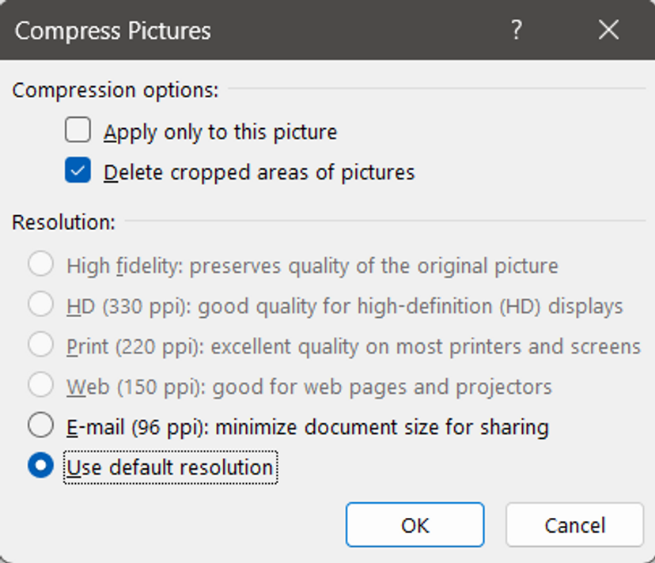This screenshot has width=655, height=563.
Task: Choose the HD 330 ppi resolution
Action: (40, 304)
